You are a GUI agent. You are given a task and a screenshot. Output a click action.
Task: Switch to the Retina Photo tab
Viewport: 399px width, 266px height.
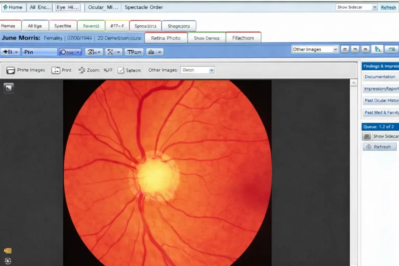pyautogui.click(x=166, y=38)
